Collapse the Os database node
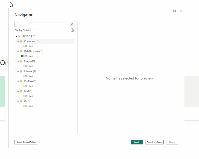 [18, 101]
